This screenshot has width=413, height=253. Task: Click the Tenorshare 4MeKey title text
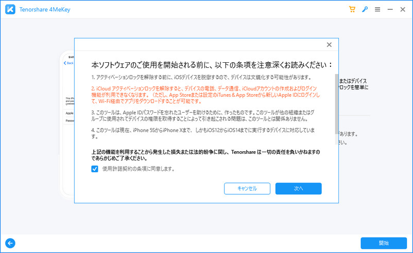pyautogui.click(x=45, y=10)
